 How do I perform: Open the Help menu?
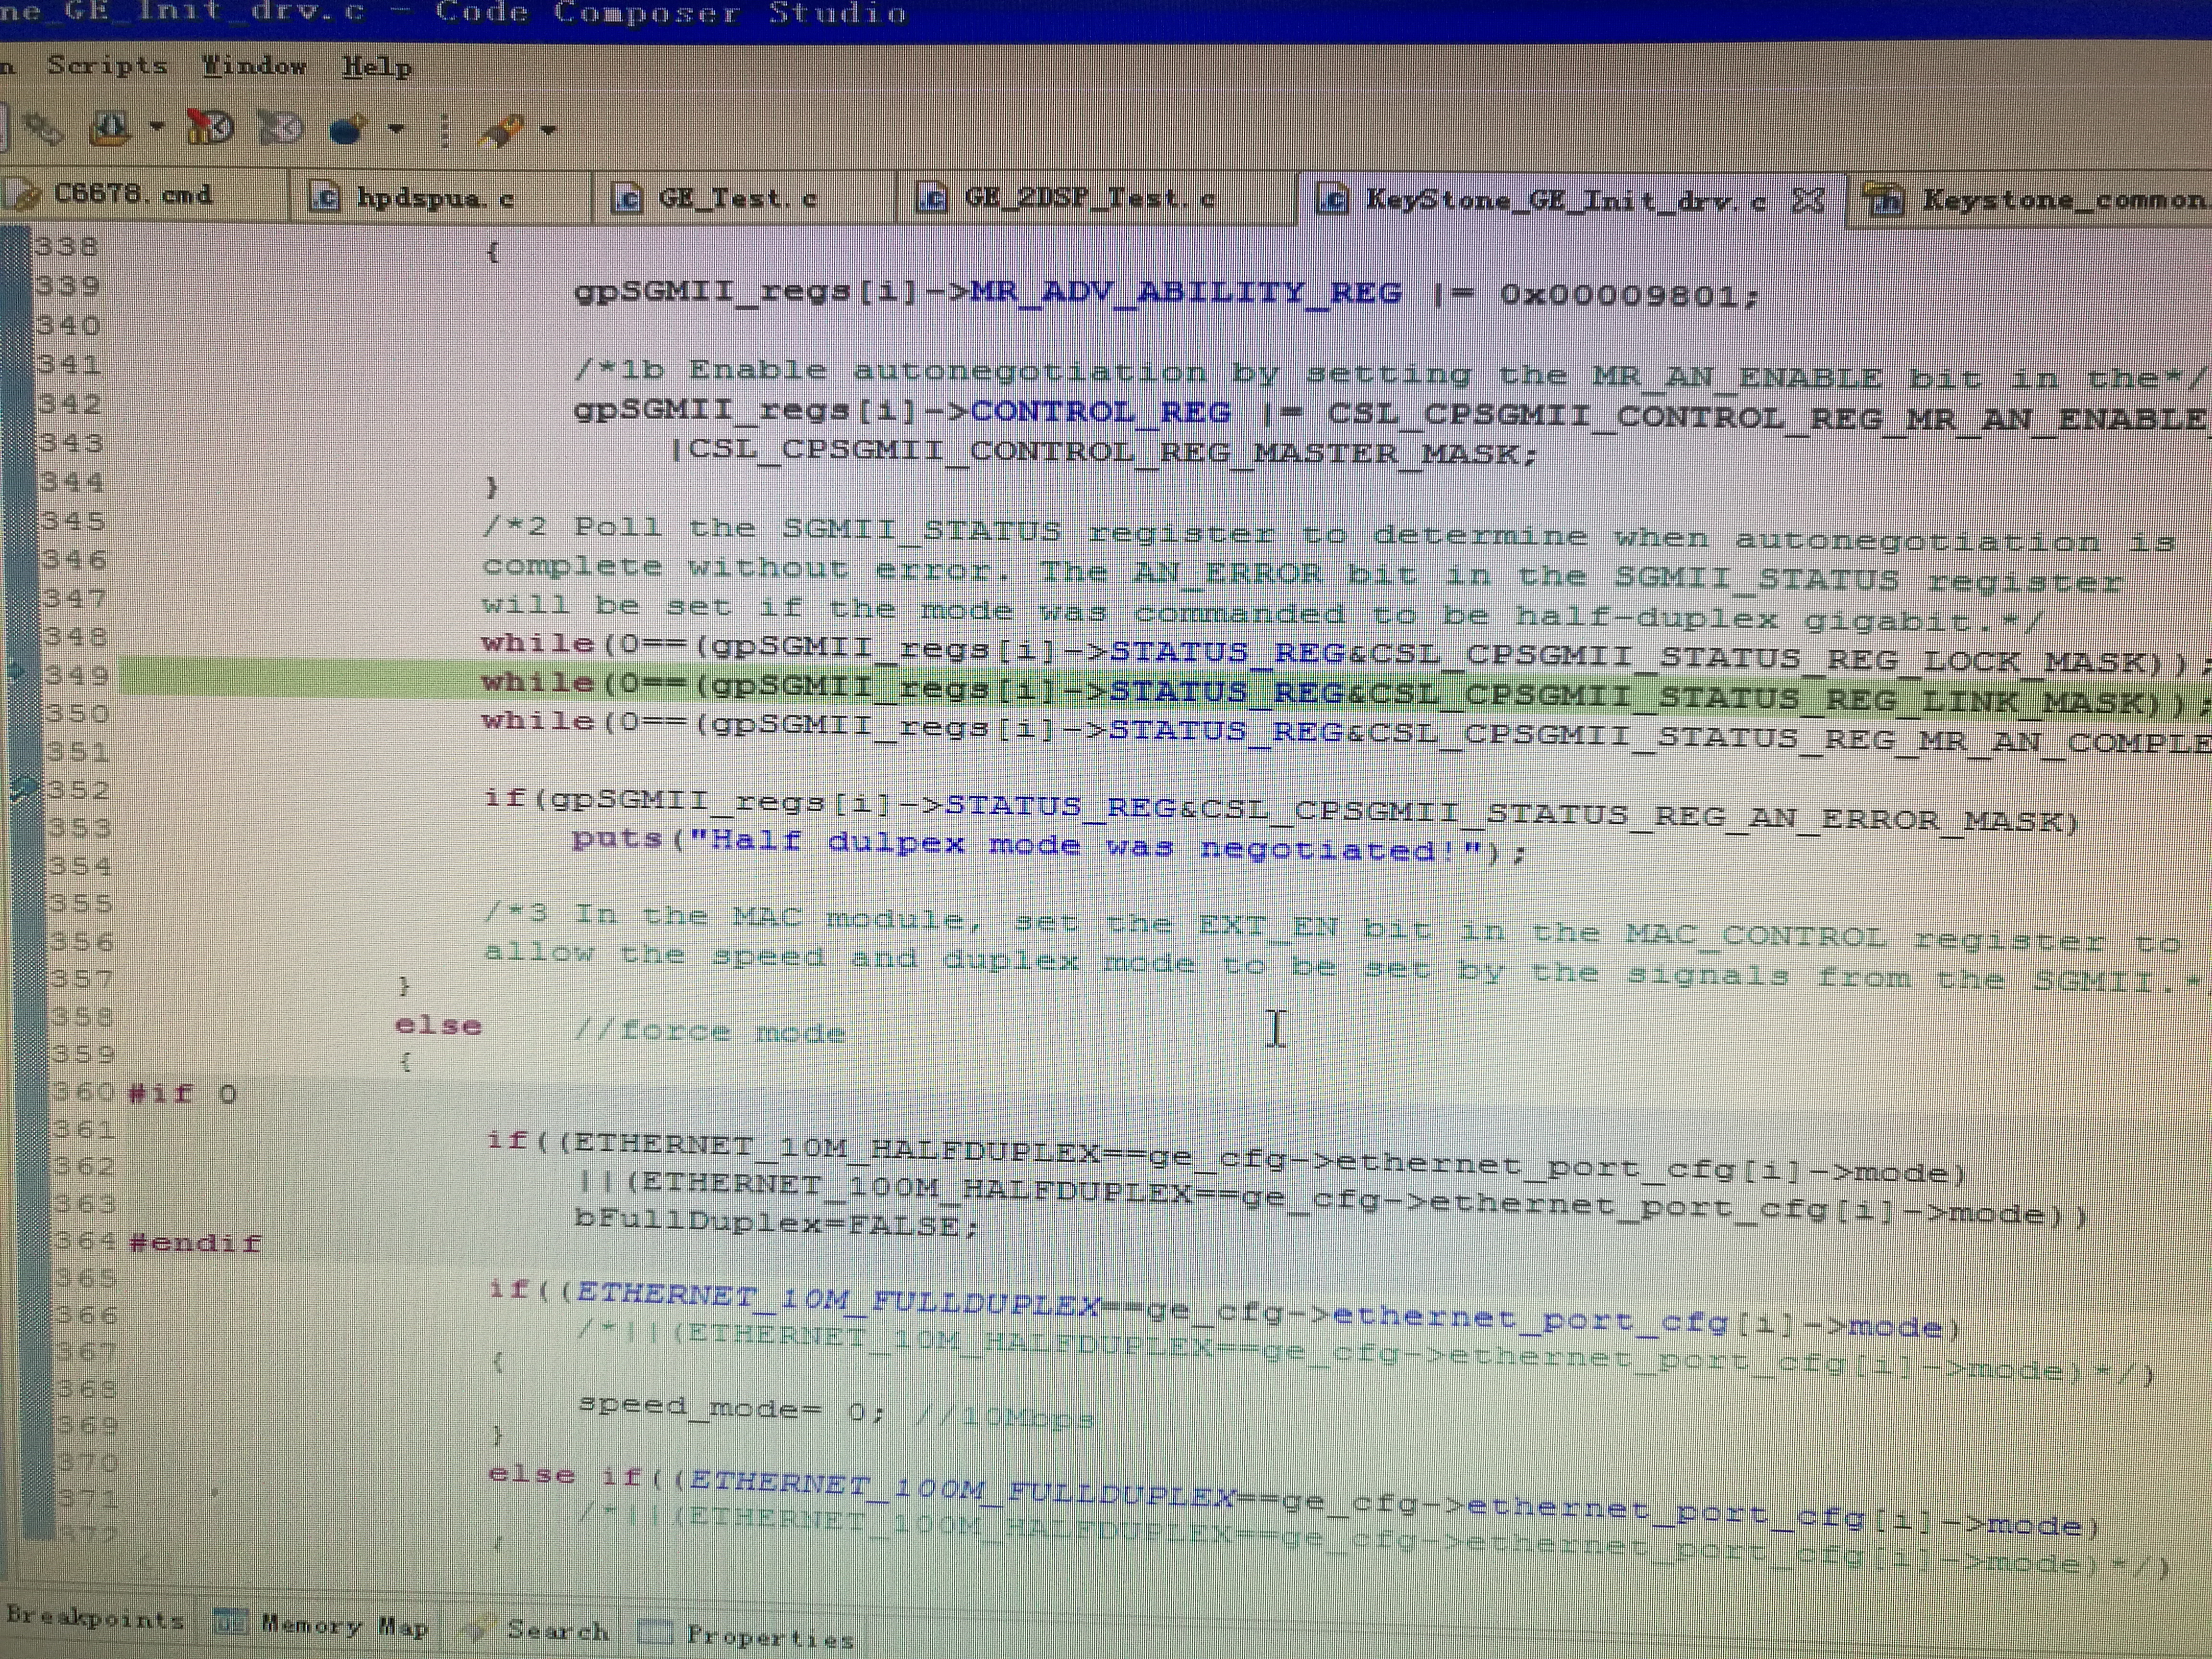pyautogui.click(x=377, y=68)
